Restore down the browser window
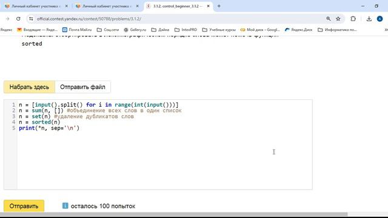Viewport: 388px width, 218px height. pos(376,6)
